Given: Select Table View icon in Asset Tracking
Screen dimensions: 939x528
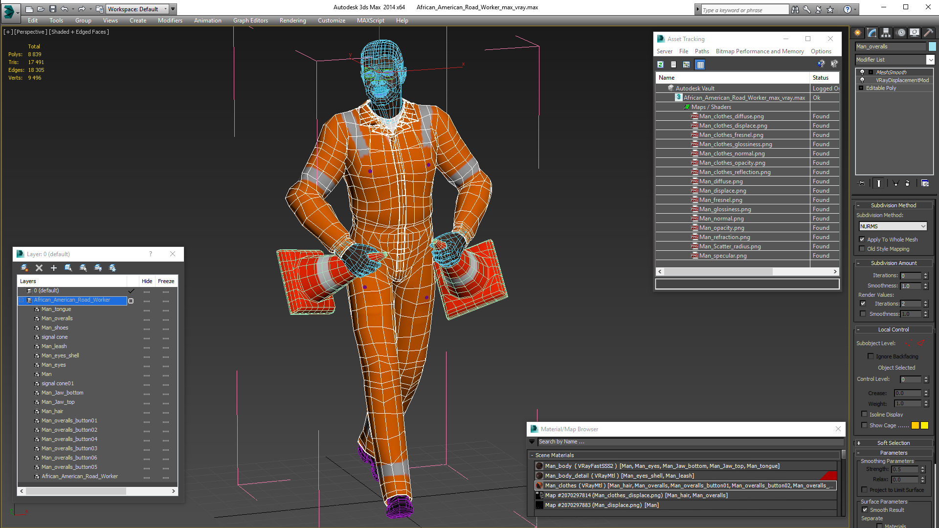Looking at the screenshot, I should click(x=700, y=65).
